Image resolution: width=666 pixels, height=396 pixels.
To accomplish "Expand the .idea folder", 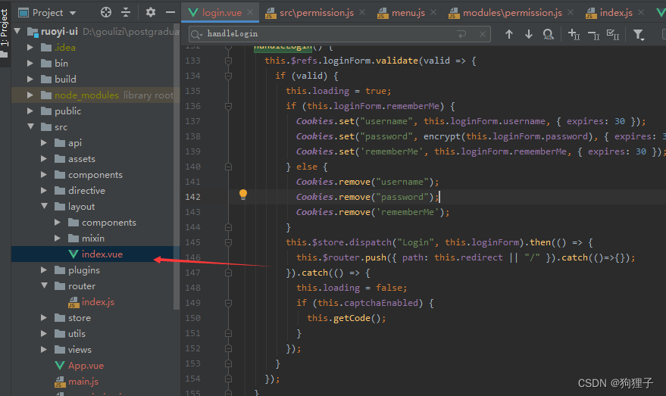I will (30, 47).
